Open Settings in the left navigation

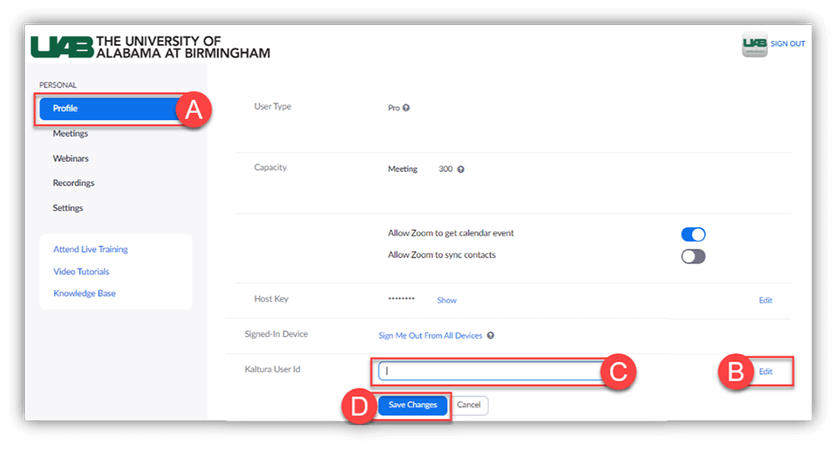click(x=68, y=208)
